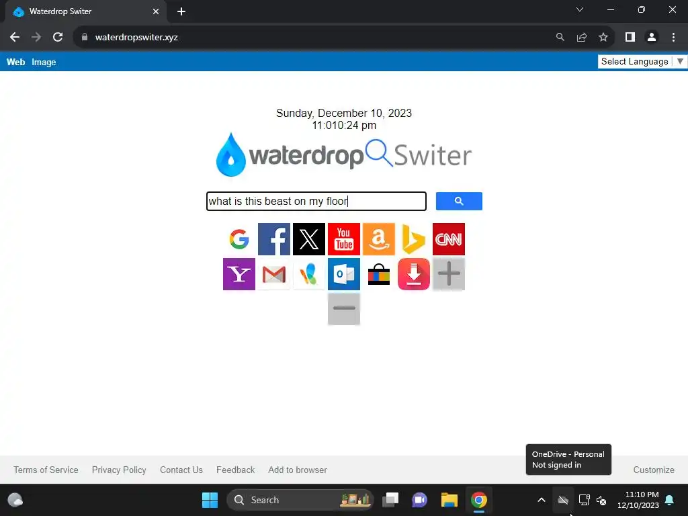Open the Chrome three-dot menu

point(673,38)
